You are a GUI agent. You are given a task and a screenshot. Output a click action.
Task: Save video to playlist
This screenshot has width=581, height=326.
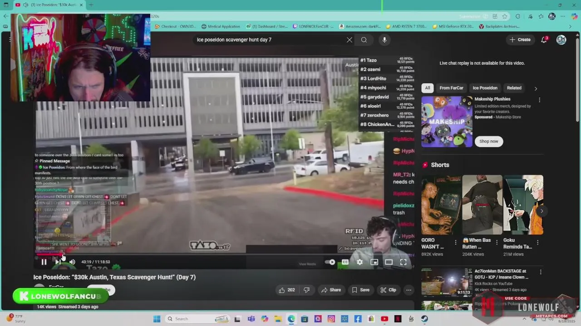click(x=361, y=290)
